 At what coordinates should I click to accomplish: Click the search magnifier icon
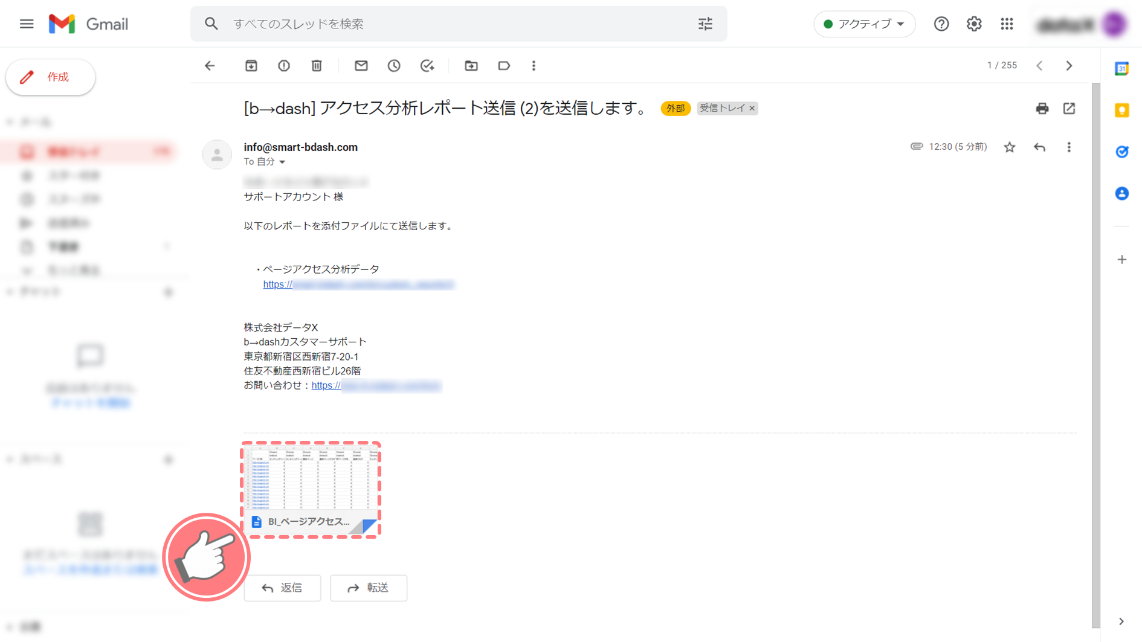[x=211, y=24]
